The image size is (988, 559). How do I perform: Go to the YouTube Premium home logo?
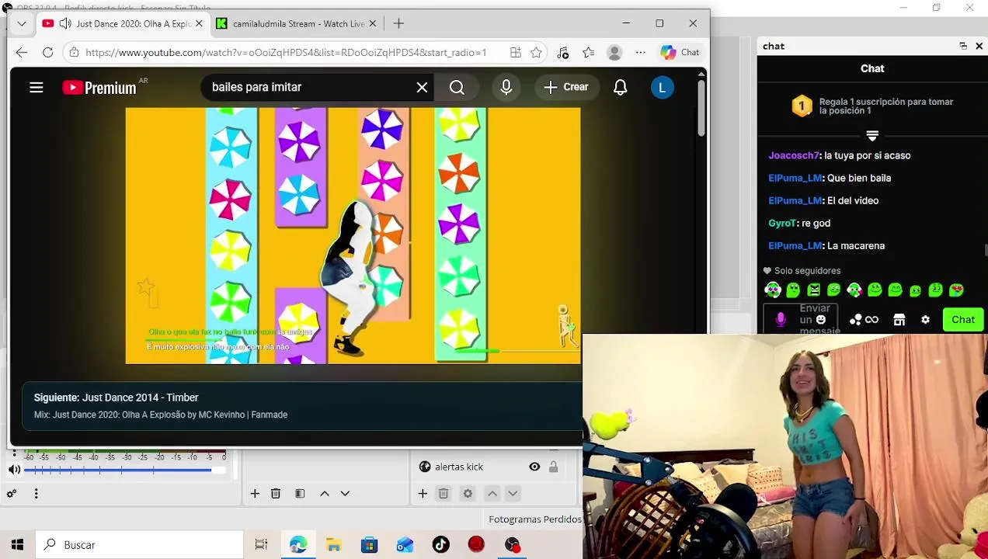pos(99,88)
